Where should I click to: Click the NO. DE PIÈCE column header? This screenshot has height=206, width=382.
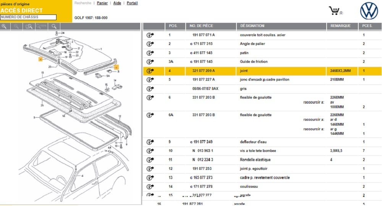[x=210, y=26]
